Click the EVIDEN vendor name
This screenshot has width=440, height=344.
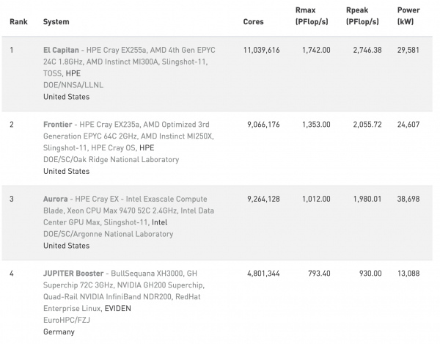(118, 309)
